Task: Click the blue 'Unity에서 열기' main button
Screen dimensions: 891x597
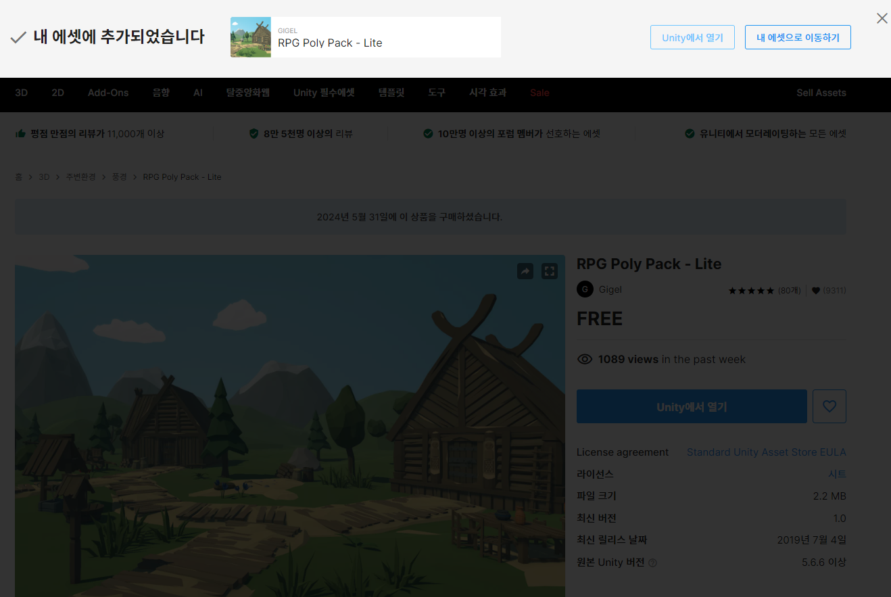Action: pyautogui.click(x=692, y=406)
